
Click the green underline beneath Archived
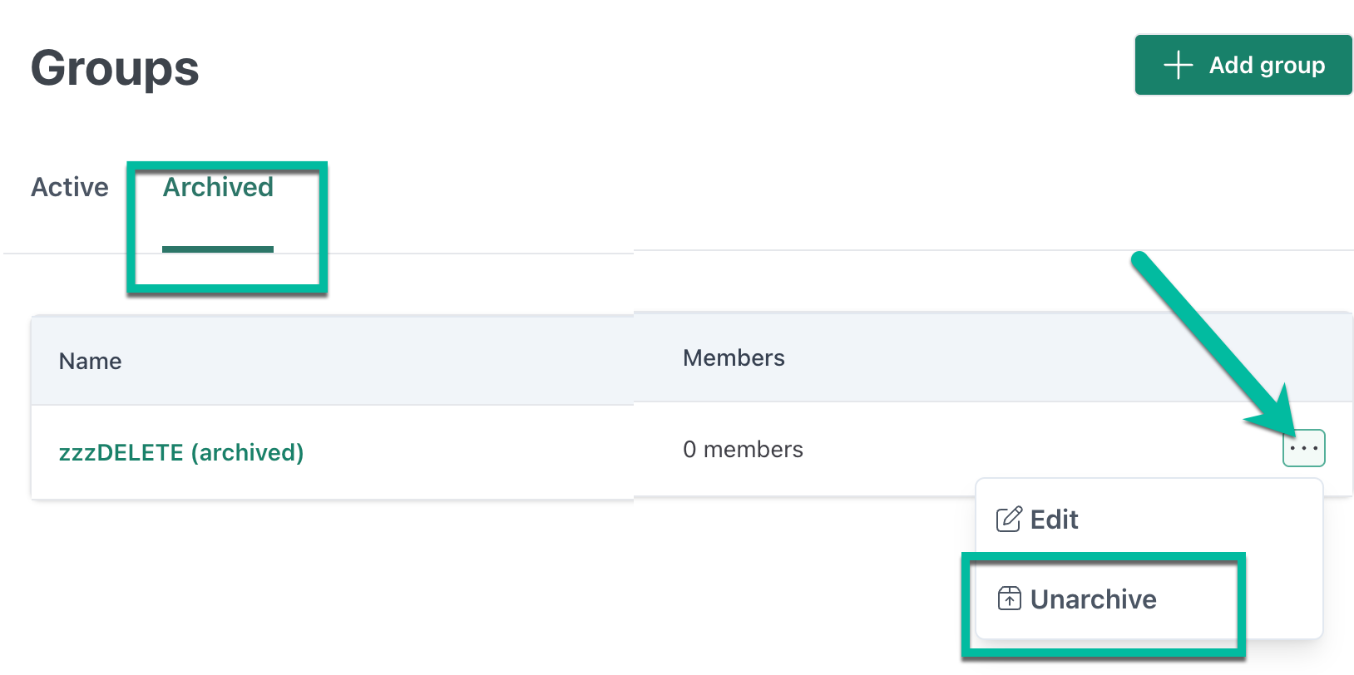tap(218, 249)
